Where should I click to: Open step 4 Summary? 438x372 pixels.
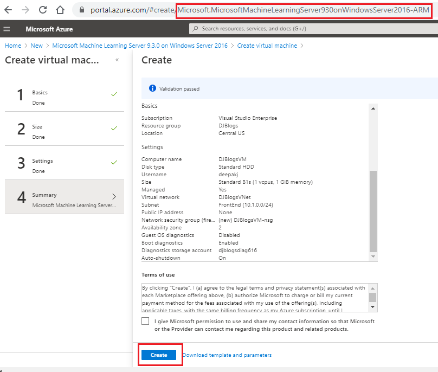65,197
